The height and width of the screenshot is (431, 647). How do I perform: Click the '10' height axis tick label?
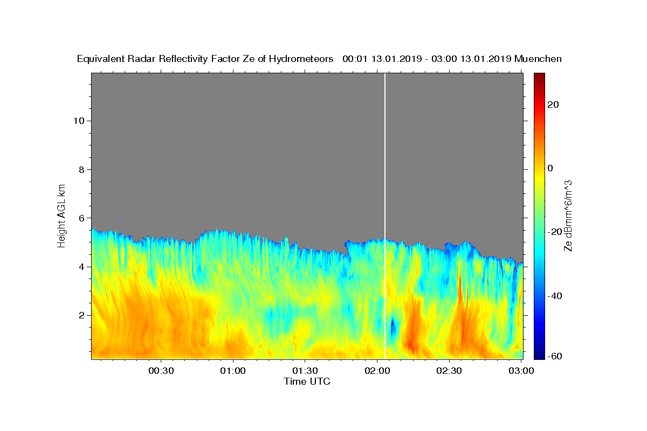point(78,121)
